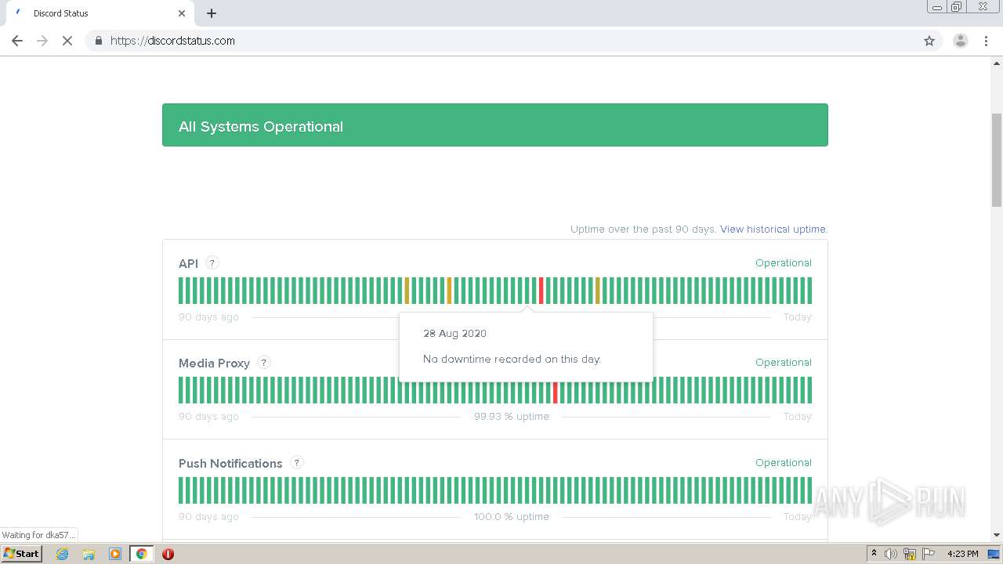Open a new browser tab
The height and width of the screenshot is (564, 1003).
pos(212,13)
